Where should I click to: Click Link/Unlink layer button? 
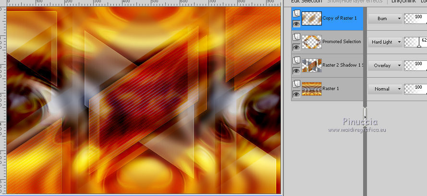(403, 1)
